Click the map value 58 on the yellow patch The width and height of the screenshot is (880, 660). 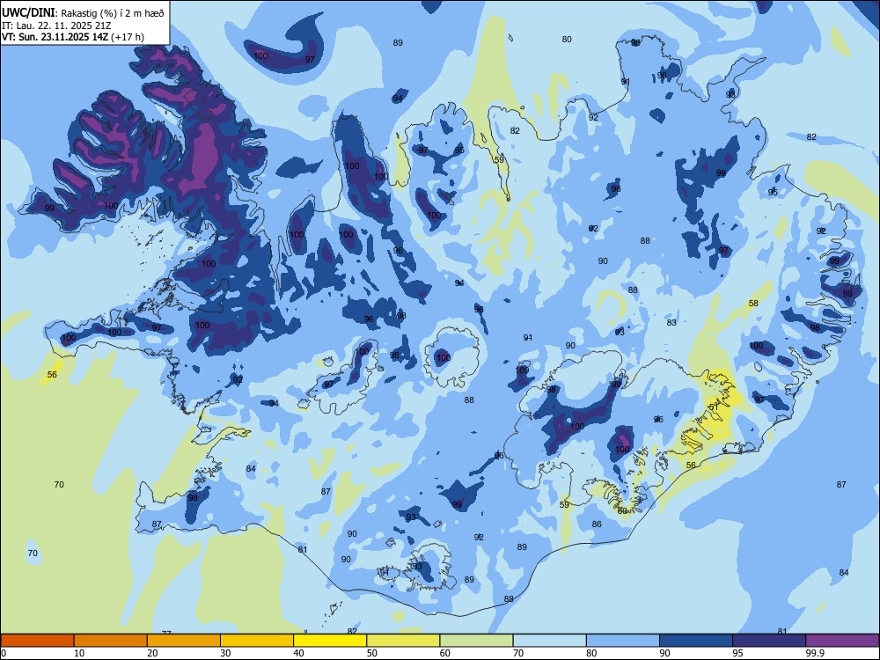point(753,303)
